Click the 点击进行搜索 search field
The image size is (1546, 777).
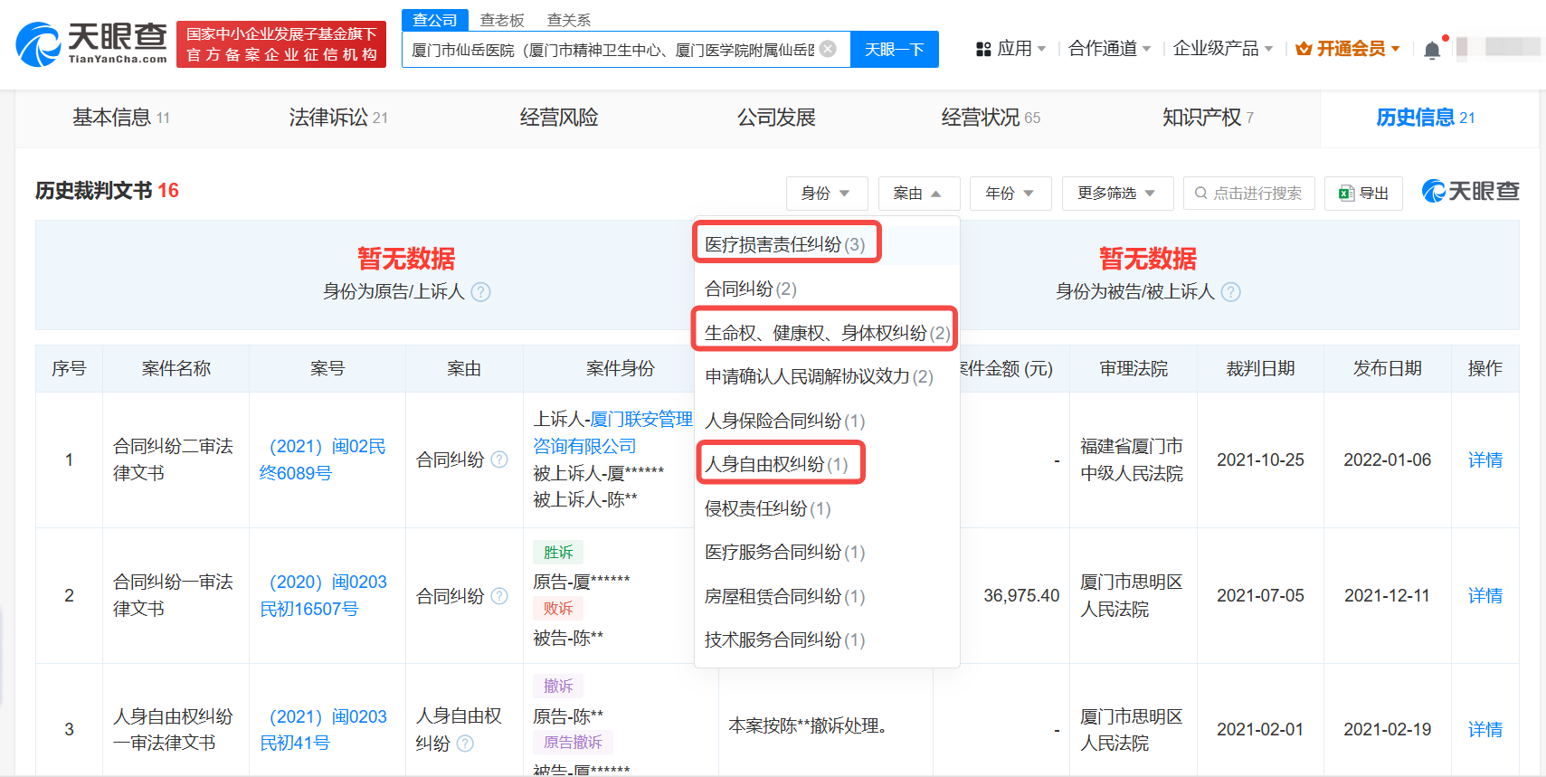1248,194
